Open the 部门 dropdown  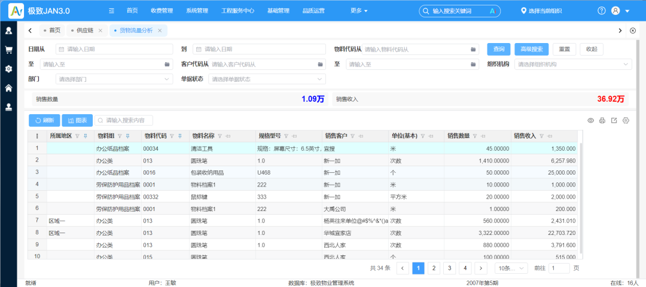(x=114, y=79)
